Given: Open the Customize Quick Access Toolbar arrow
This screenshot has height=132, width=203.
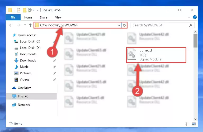Looking at the screenshot, I should (x=37, y=11).
